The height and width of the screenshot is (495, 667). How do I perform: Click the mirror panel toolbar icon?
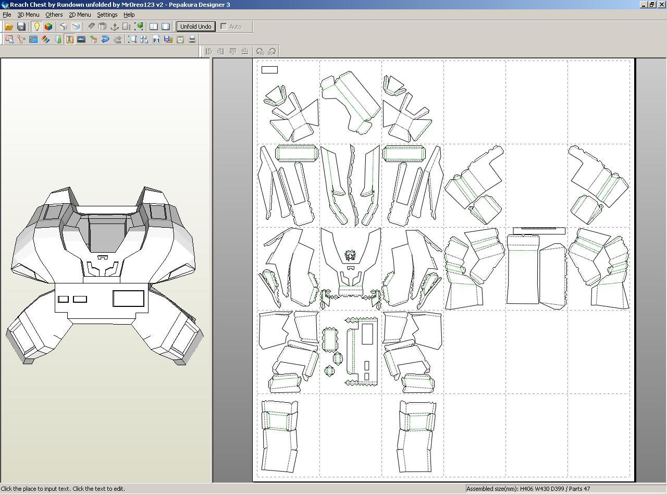(127, 27)
